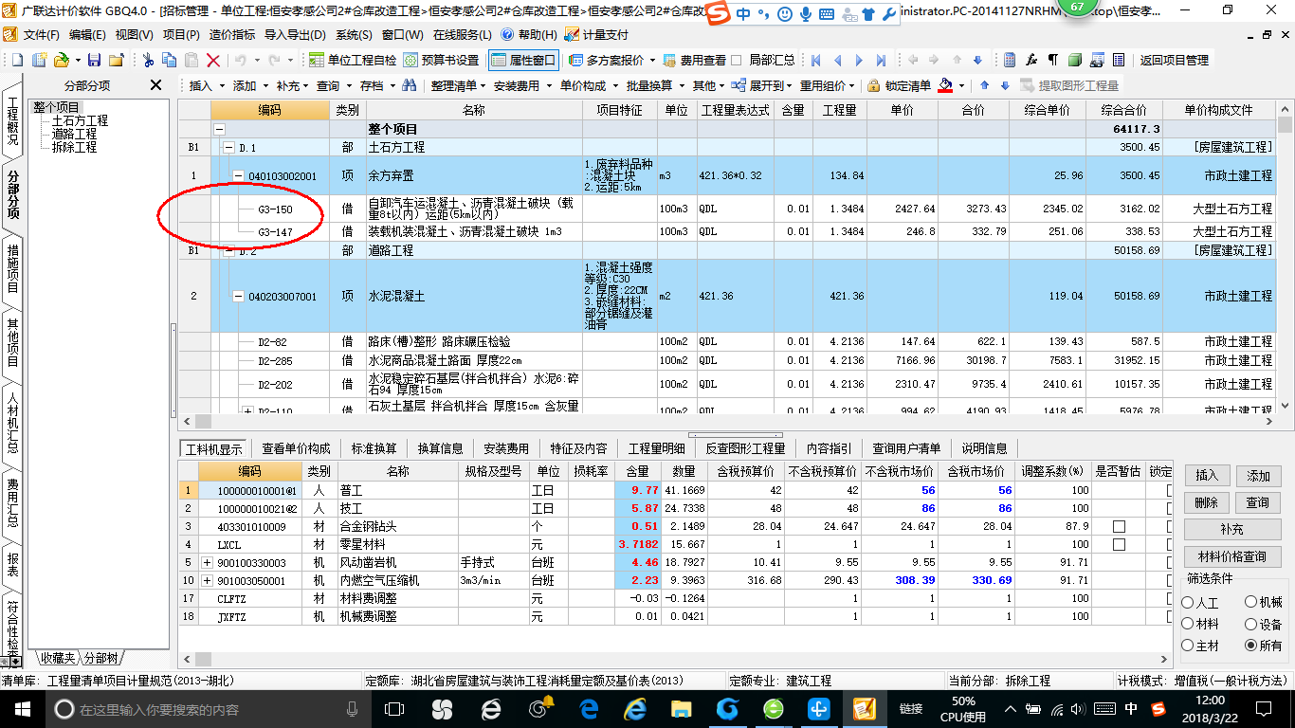Select the 设备 filter radio button
This screenshot has height=728, width=1295.
[x=1251, y=624]
